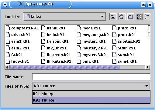Select file mystery.k91
155x110 pixels.
pyautogui.click(x=91, y=41)
